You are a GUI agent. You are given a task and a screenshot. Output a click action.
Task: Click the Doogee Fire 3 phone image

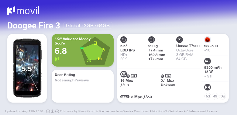pyautogui.click(x=27, y=68)
